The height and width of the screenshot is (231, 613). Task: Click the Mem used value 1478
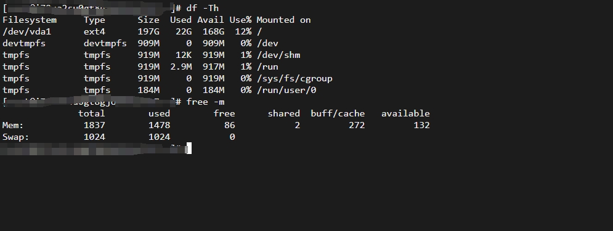click(159, 126)
